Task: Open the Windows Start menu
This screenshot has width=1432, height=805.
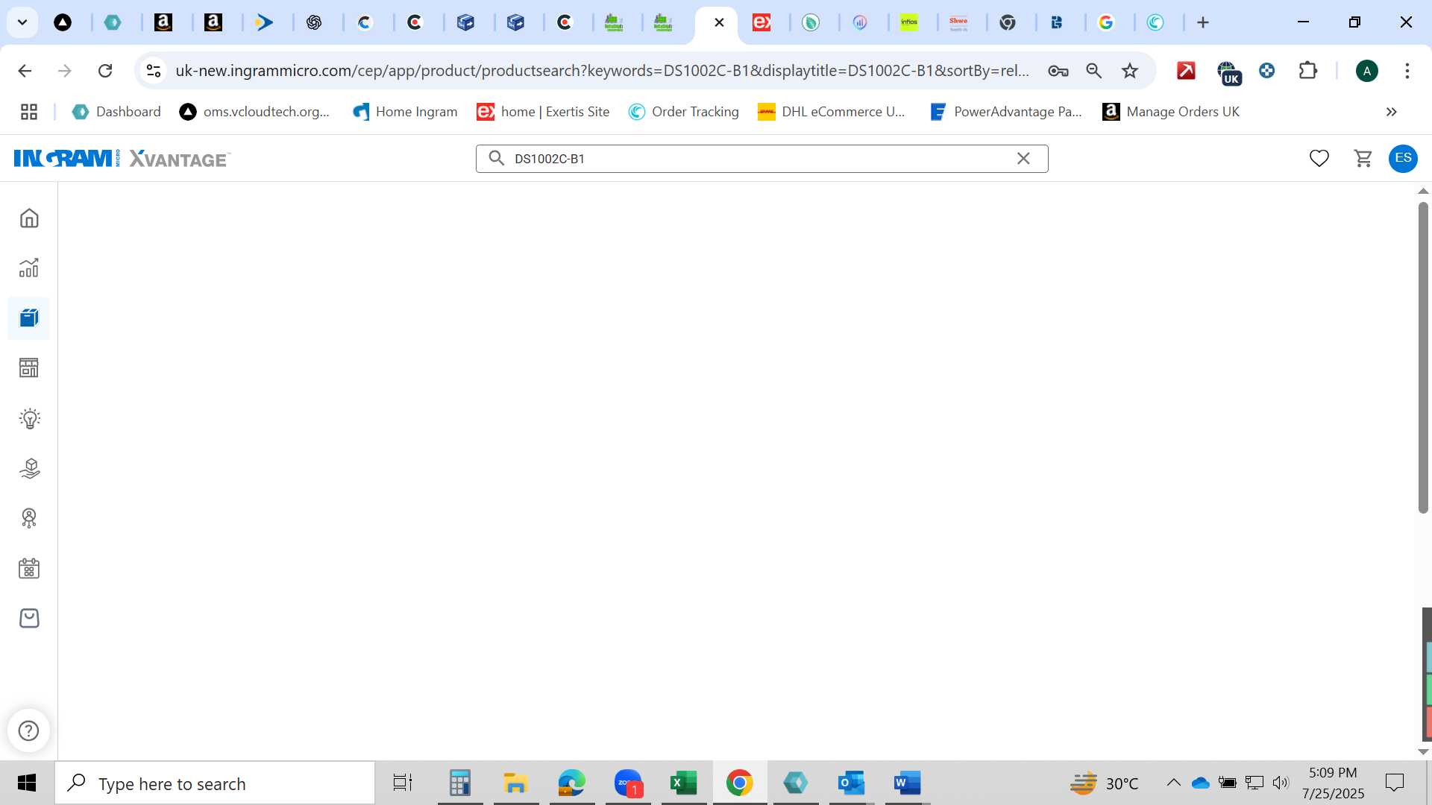Action: (x=27, y=783)
